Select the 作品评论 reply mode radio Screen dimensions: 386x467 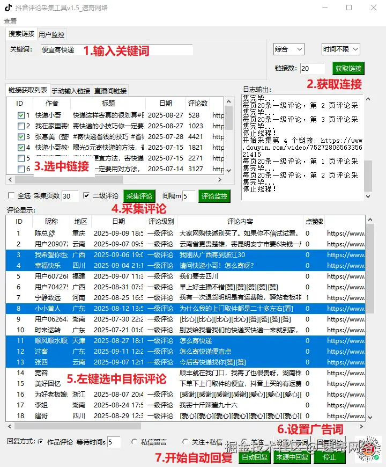click(x=40, y=441)
